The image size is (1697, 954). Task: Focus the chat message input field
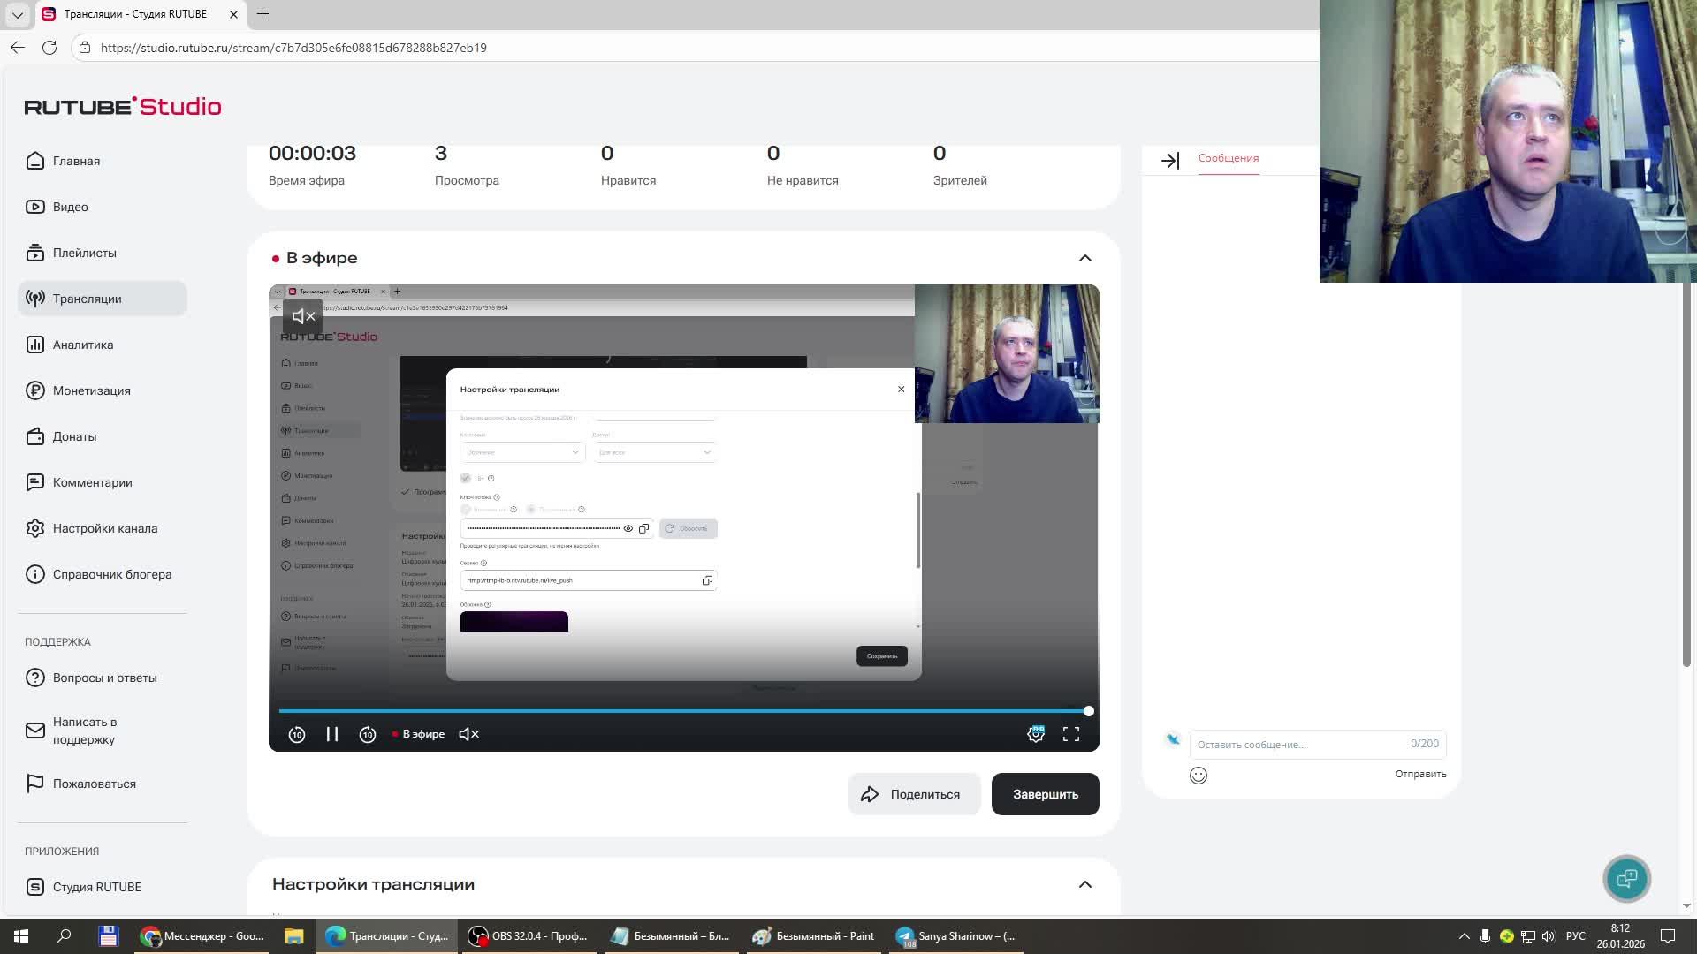(1299, 745)
